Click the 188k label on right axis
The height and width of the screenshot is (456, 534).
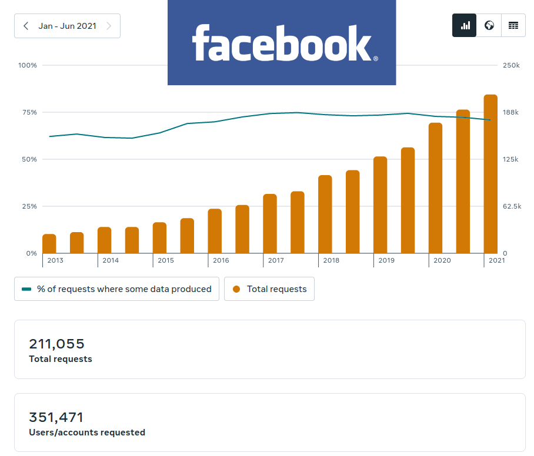click(x=510, y=112)
